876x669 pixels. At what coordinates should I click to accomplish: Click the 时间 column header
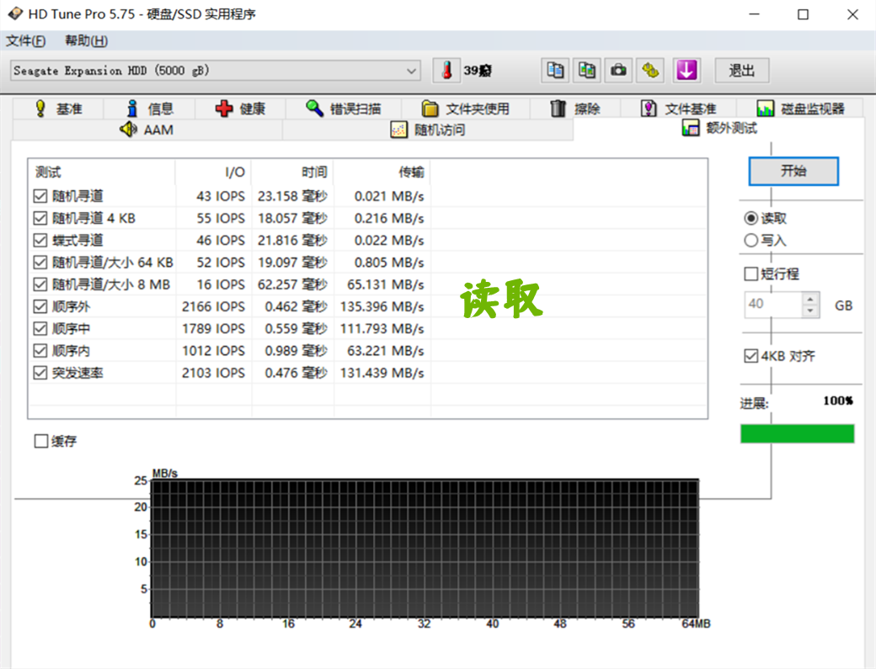click(293, 172)
